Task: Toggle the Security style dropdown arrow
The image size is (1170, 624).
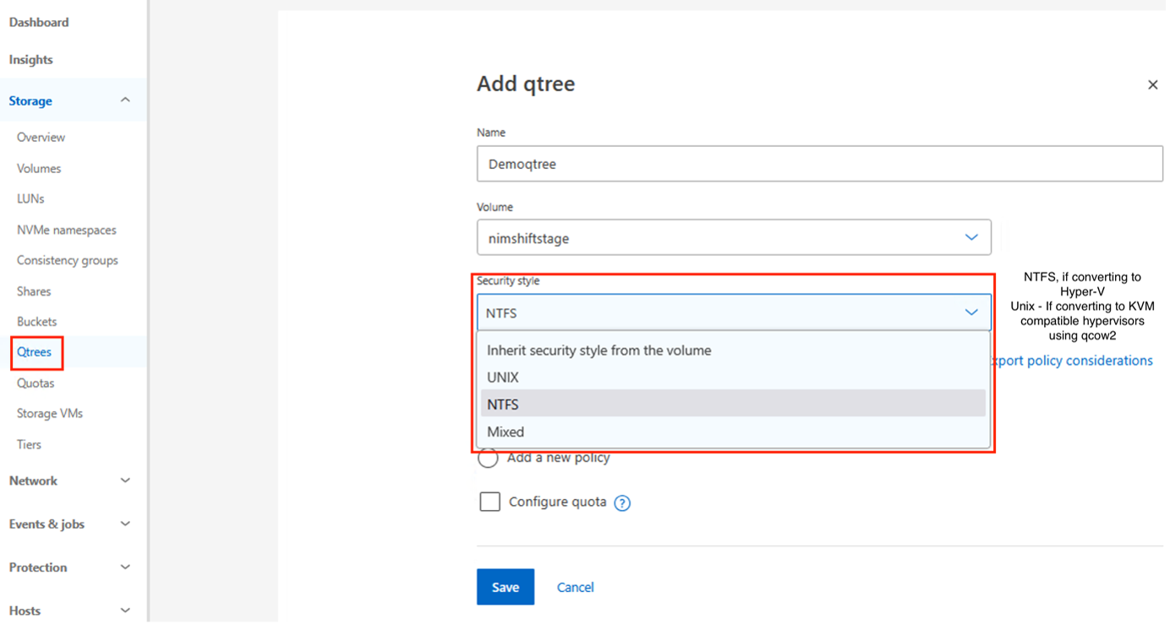Action: pos(971,312)
